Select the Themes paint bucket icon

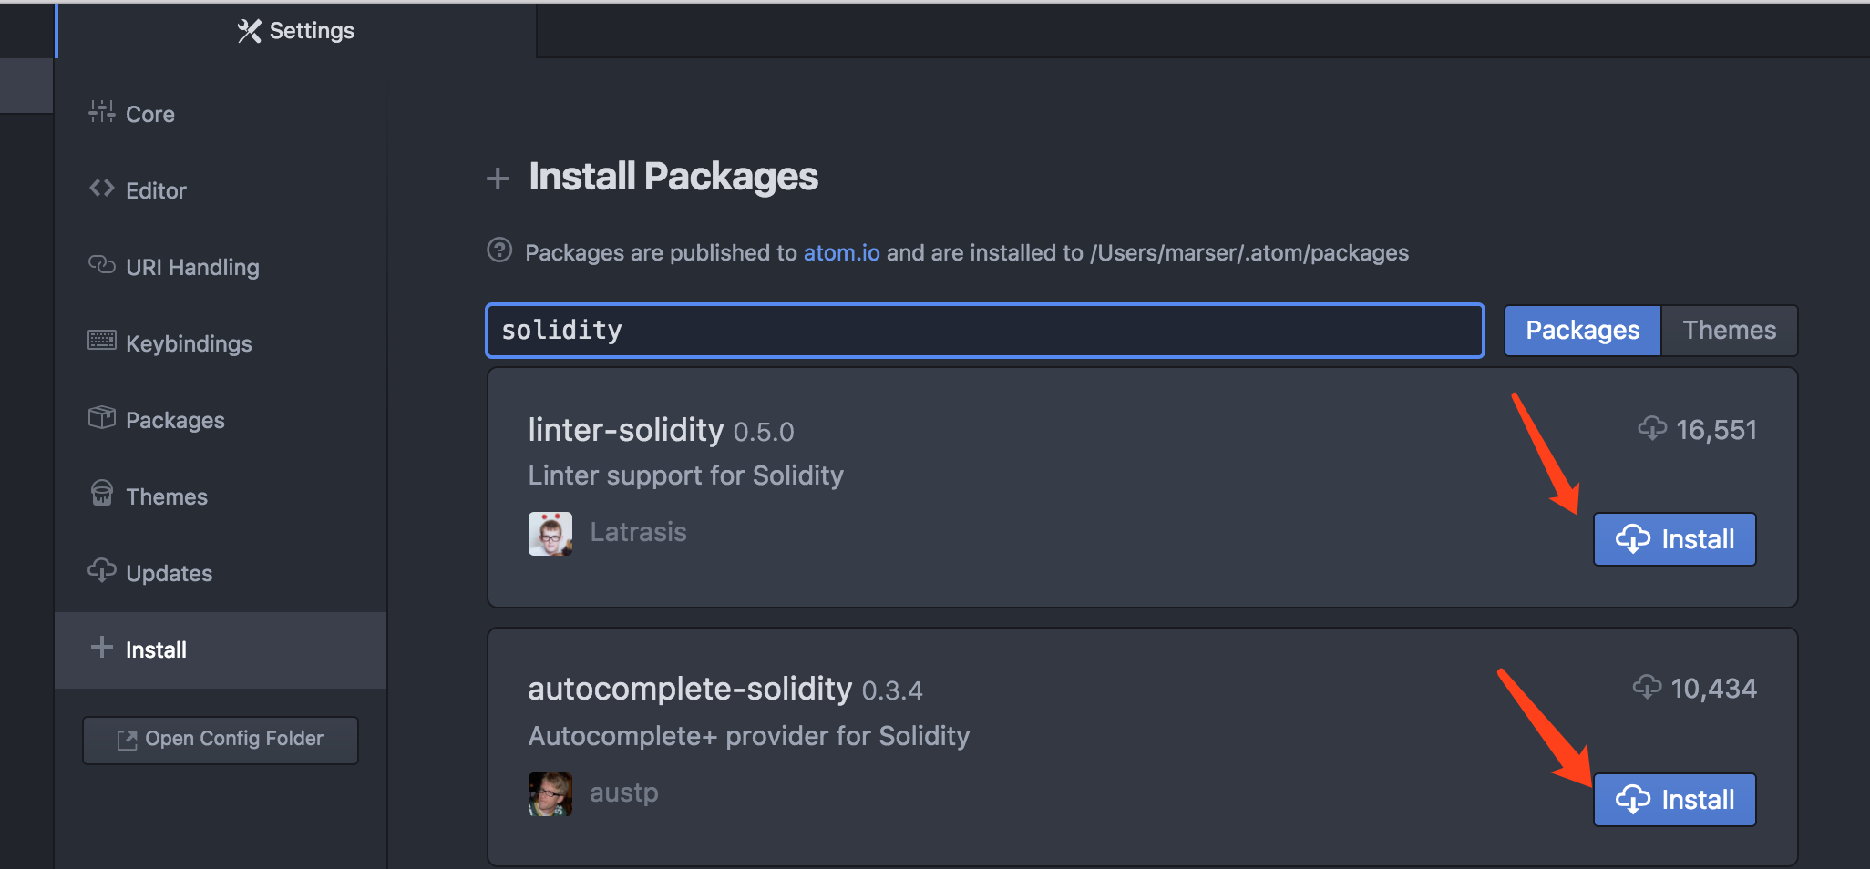pyautogui.click(x=102, y=493)
